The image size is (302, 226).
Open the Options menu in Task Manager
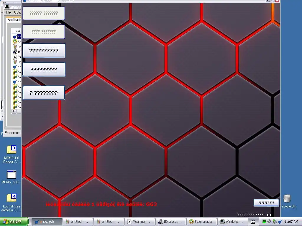click(x=17, y=12)
